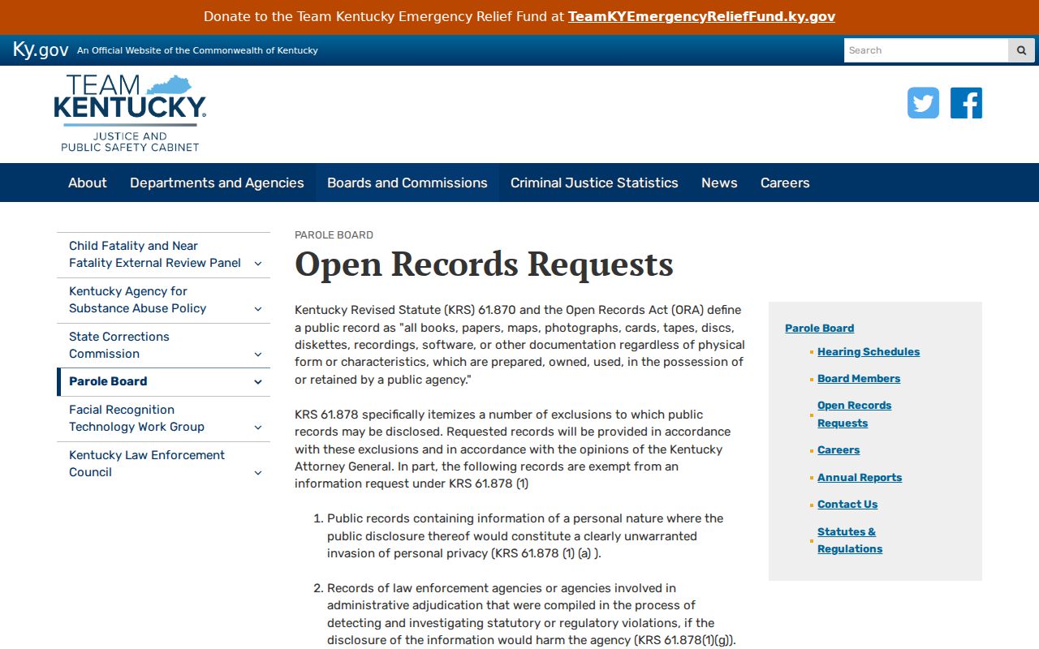This screenshot has height=649, width=1039.
Task: Click the PAROLE BOARD breadcrumb text
Action: point(334,234)
